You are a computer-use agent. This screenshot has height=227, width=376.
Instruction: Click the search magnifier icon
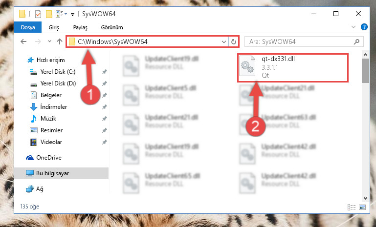[356, 42]
